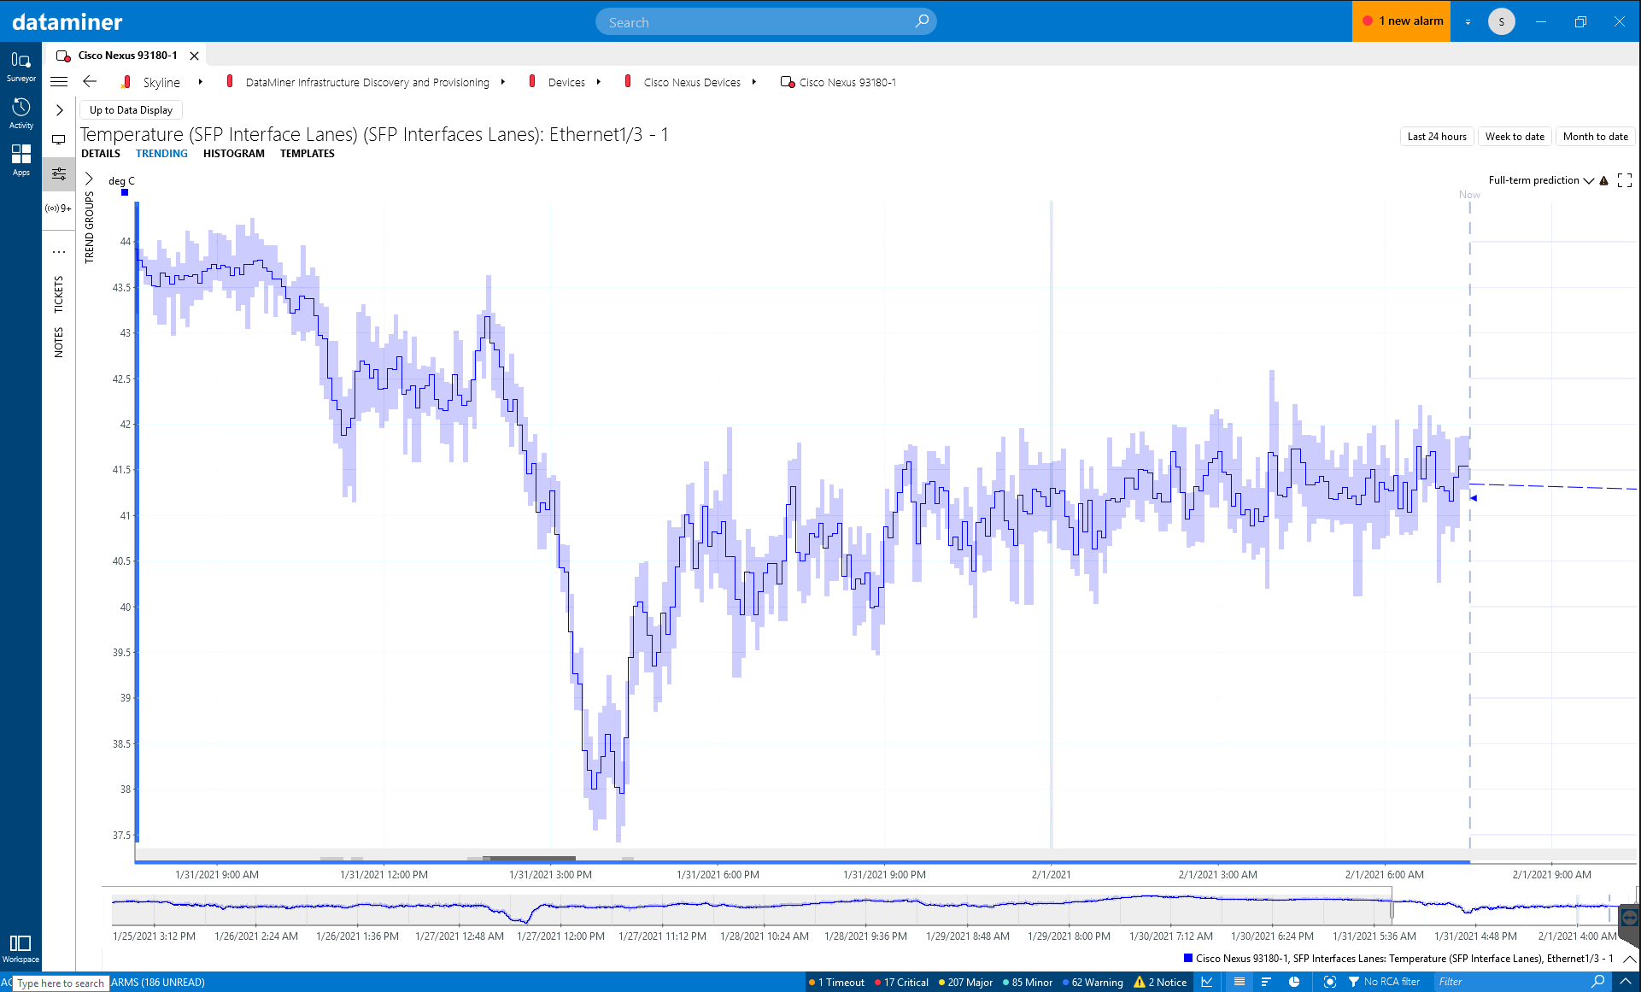Image resolution: width=1641 pixels, height=992 pixels.
Task: Click the alarm list view icon
Action: pos(1240,982)
